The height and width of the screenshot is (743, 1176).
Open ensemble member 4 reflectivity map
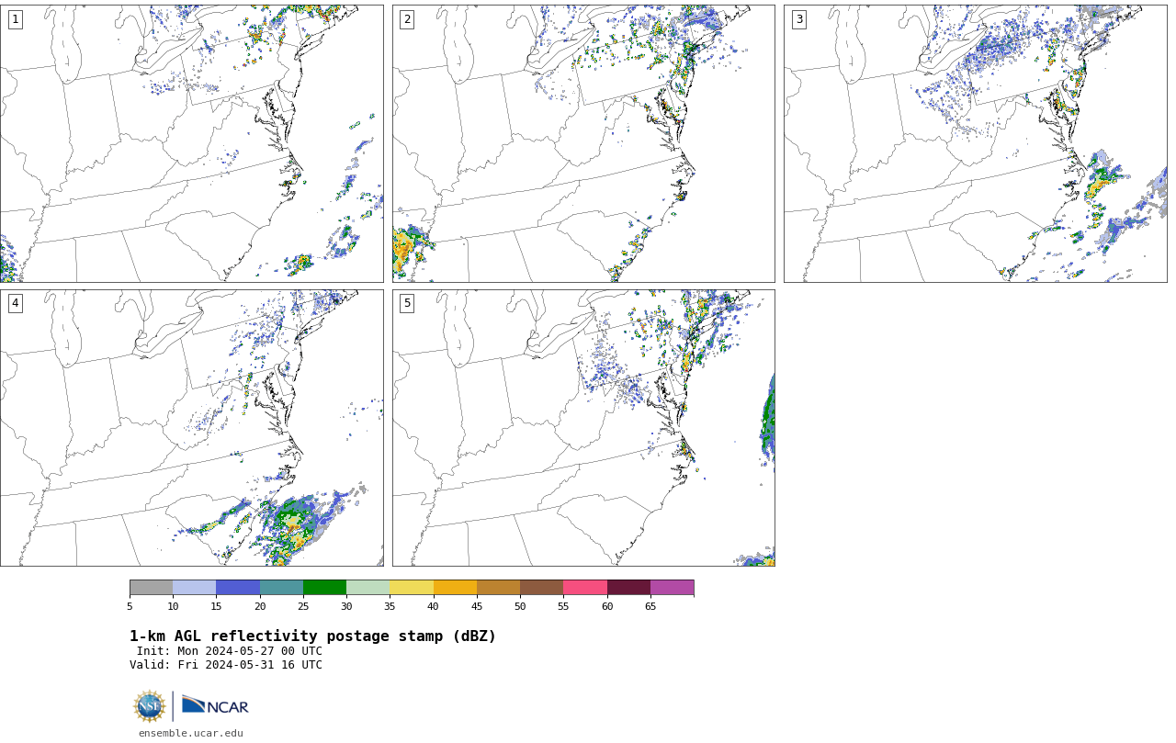coord(191,428)
